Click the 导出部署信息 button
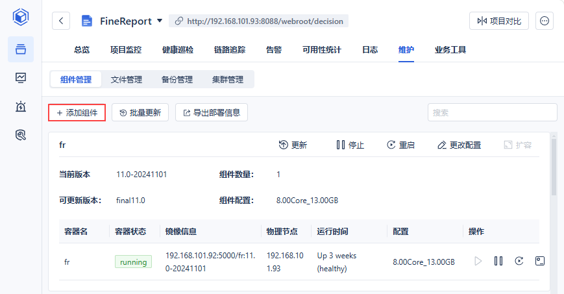 point(212,112)
